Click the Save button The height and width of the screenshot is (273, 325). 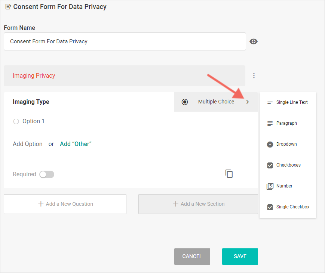click(x=240, y=257)
